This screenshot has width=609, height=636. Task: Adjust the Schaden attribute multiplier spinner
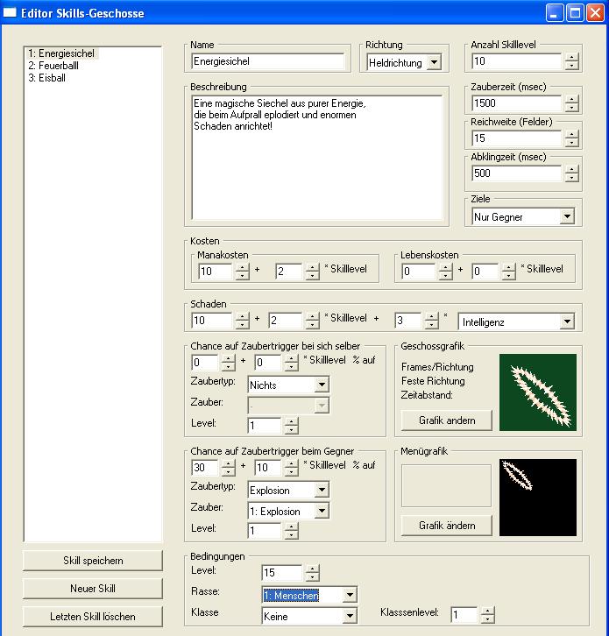(431, 321)
